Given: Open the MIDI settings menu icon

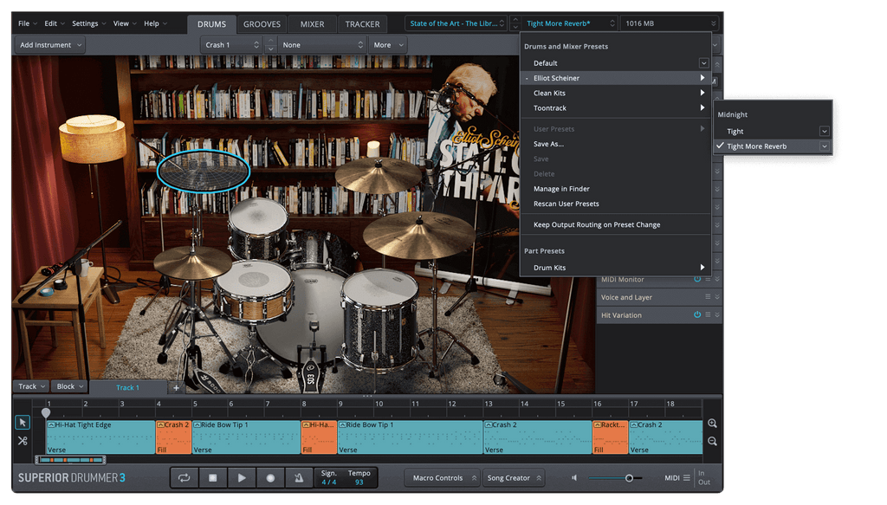Looking at the screenshot, I should (x=687, y=478).
